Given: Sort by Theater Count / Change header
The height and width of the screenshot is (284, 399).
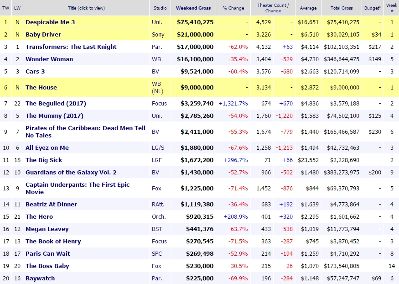Looking at the screenshot, I should tap(273, 8).
